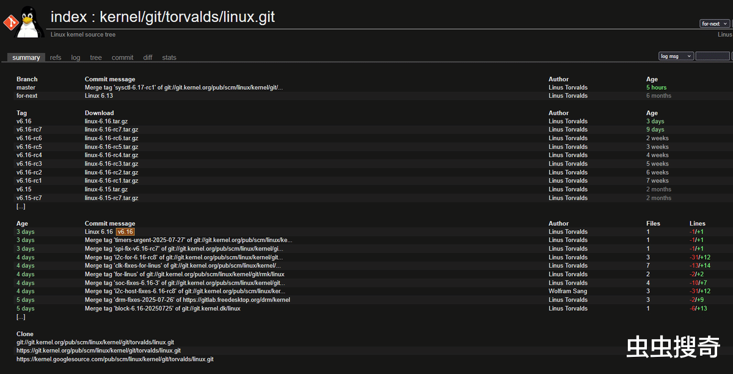Switch to the refs tab

[56, 57]
